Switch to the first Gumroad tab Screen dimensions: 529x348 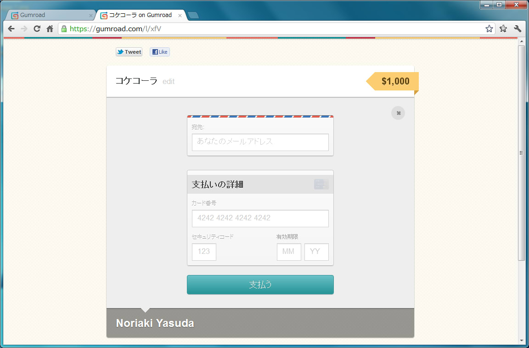(51, 15)
